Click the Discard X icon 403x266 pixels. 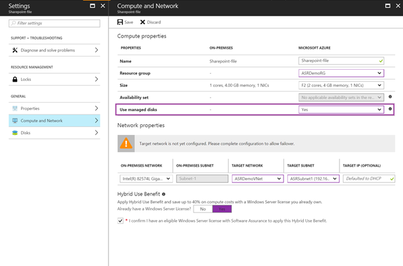click(x=143, y=22)
